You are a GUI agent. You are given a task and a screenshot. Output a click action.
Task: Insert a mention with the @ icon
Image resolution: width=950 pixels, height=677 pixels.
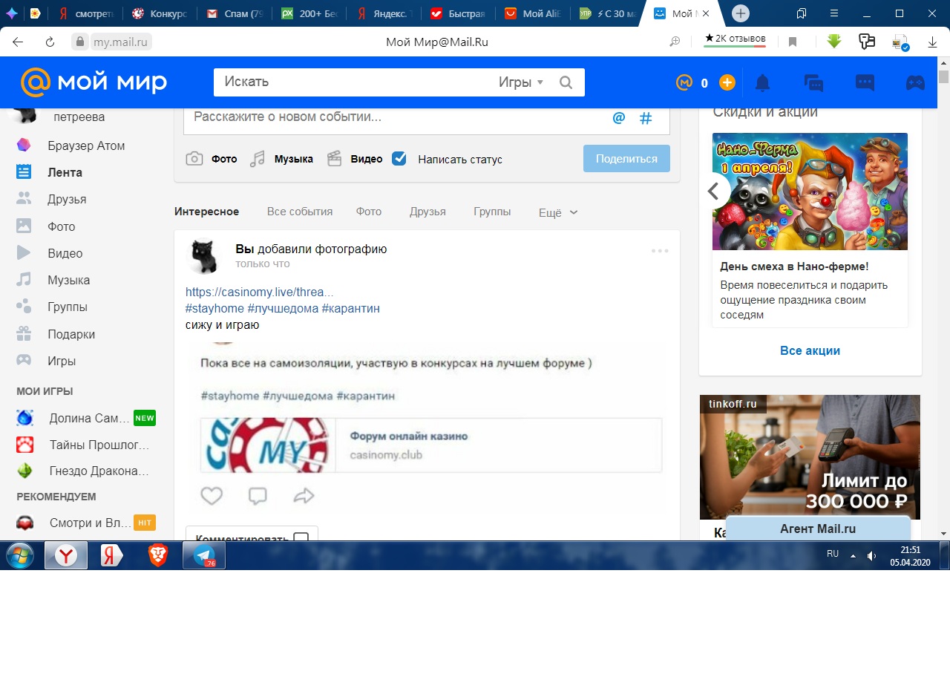tap(619, 118)
